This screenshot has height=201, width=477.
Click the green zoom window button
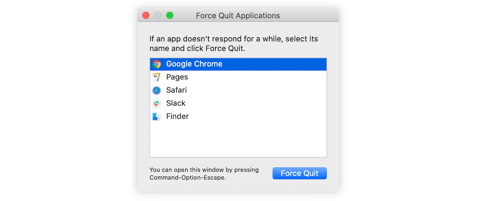pyautogui.click(x=170, y=15)
